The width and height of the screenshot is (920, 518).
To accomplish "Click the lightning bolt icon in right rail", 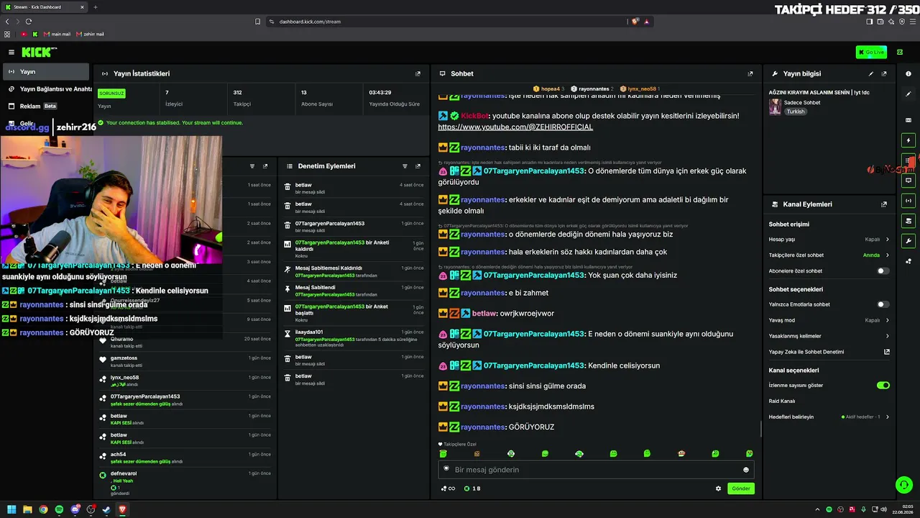I will coord(908,140).
